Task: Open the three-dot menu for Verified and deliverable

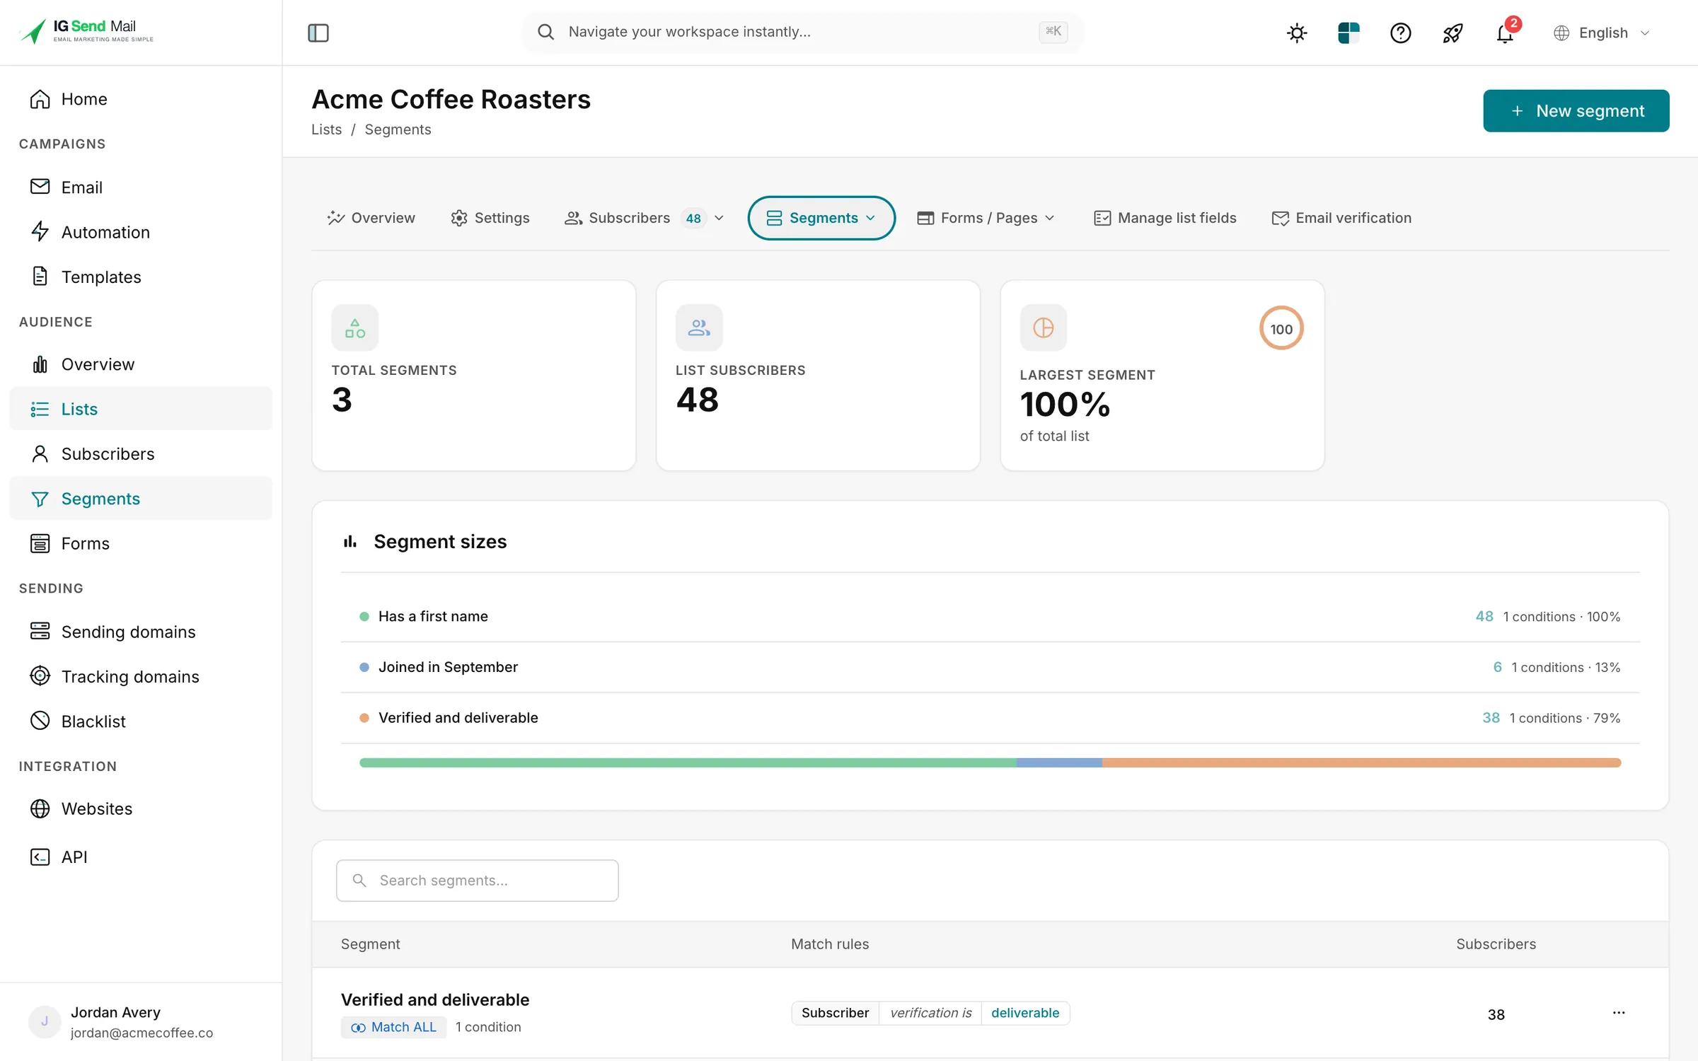Action: click(x=1619, y=1013)
